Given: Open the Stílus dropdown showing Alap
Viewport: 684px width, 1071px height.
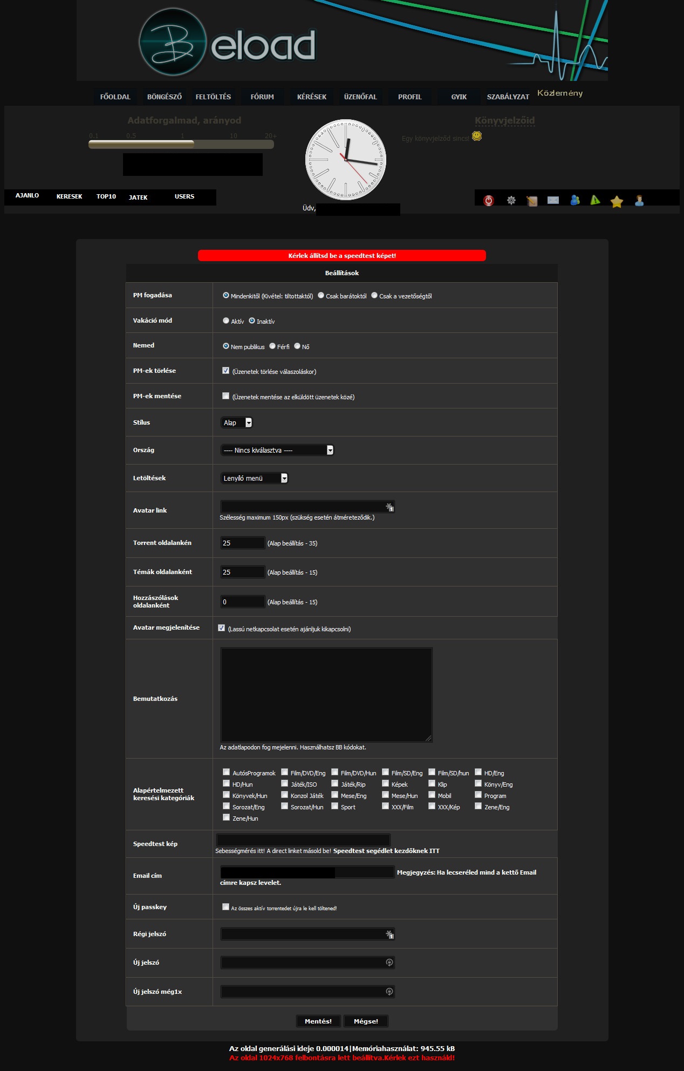Looking at the screenshot, I should 236,422.
